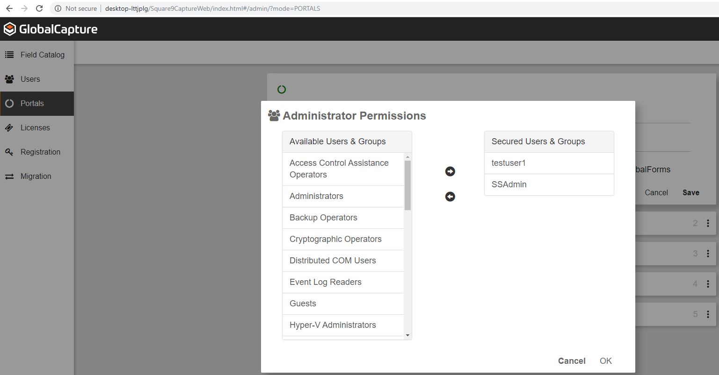
Task: Open the three-dot menu for portal 5
Action: 708,314
